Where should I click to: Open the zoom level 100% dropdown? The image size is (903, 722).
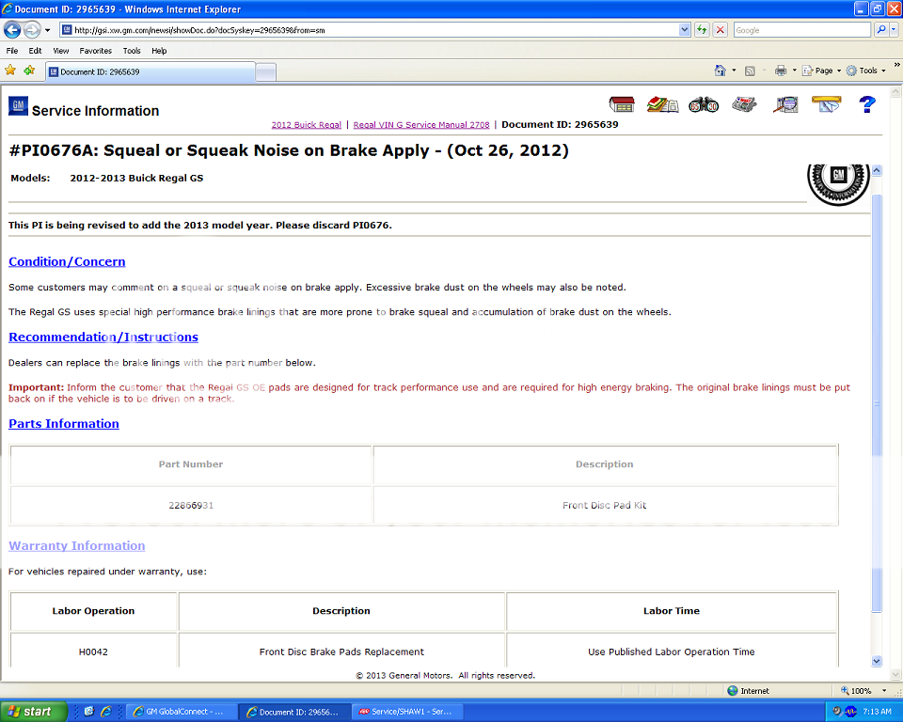point(885,691)
